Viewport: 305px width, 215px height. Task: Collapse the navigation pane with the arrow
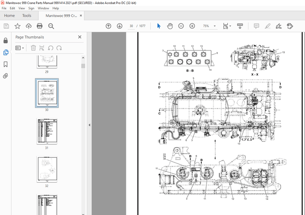coord(89,125)
